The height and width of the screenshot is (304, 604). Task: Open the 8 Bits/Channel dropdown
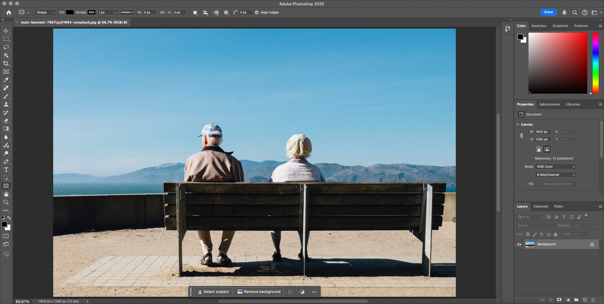(556, 175)
